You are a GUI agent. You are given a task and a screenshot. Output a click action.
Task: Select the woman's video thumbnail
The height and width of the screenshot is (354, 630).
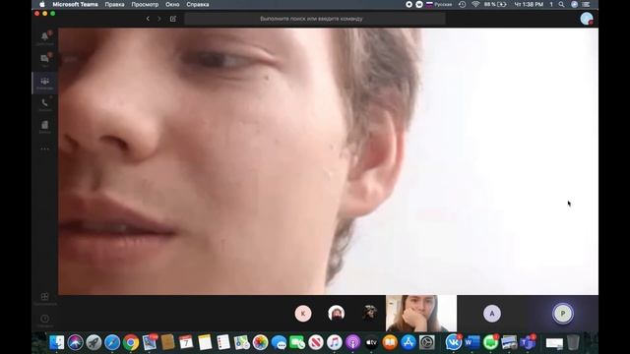[x=421, y=314]
